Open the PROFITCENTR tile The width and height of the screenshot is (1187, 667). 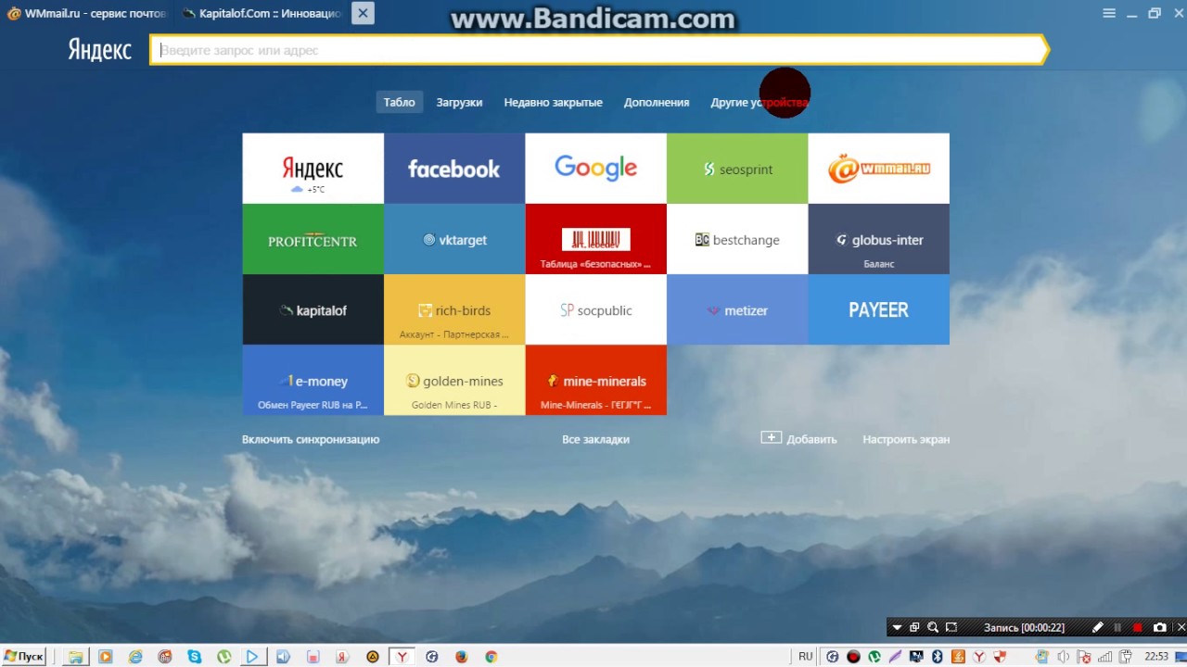(313, 239)
